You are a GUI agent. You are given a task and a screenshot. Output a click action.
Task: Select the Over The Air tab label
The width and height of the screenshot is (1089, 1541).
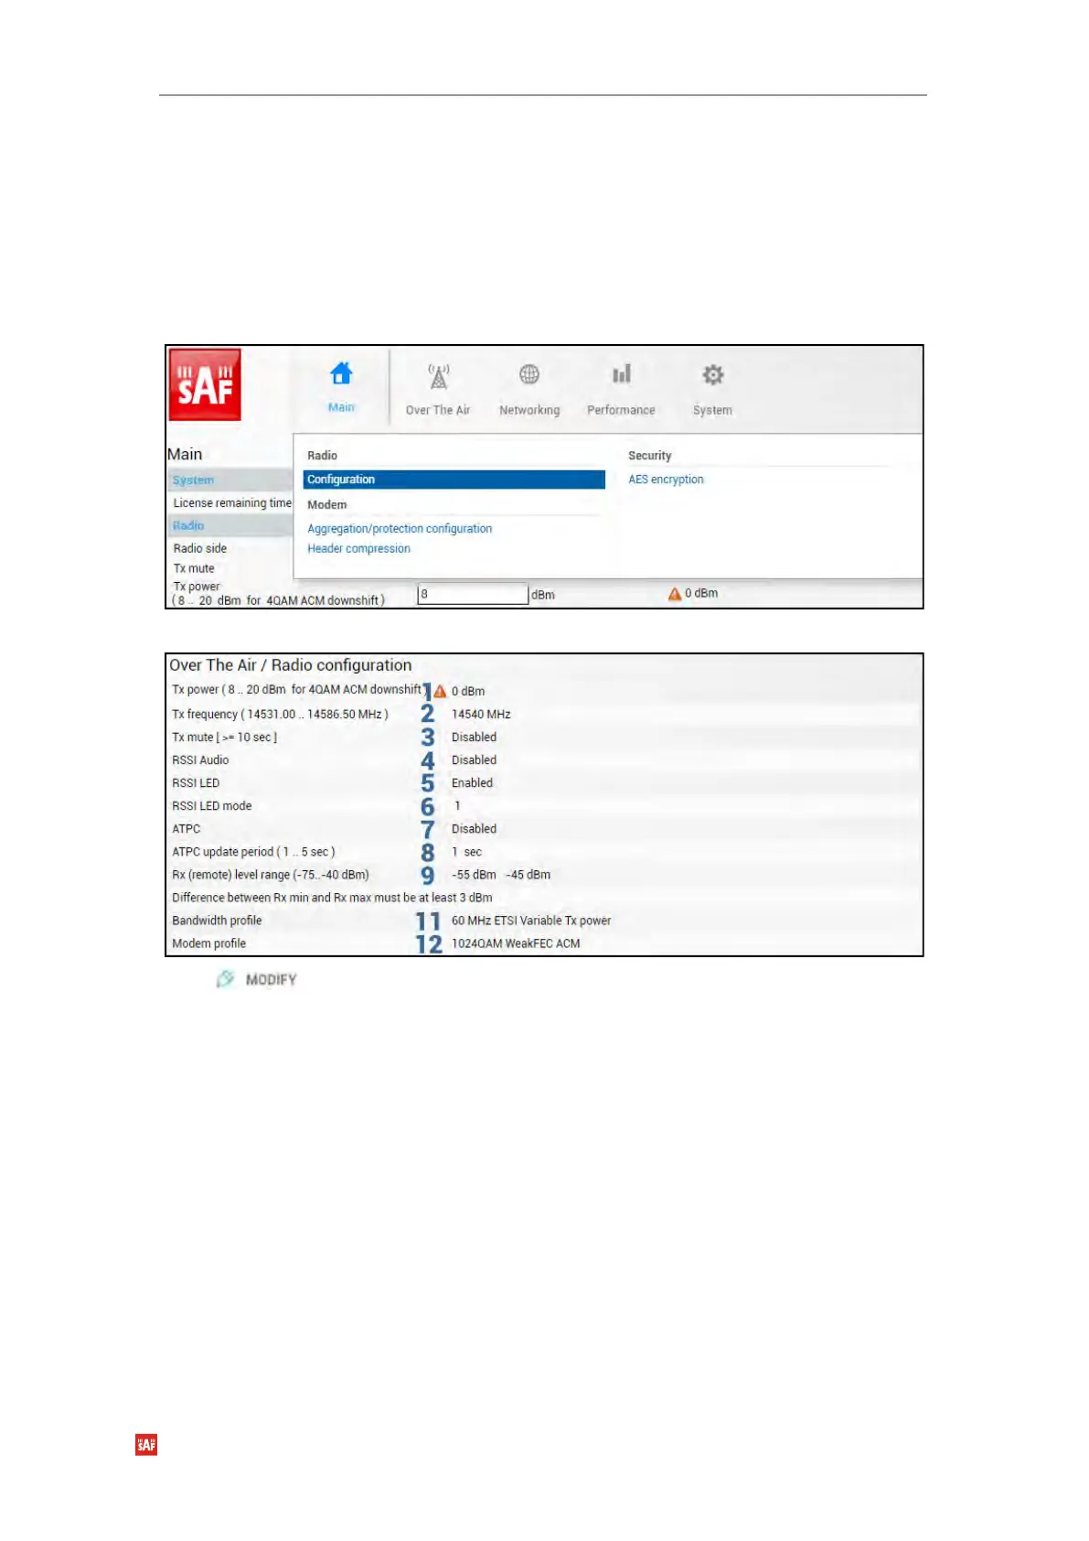tap(438, 410)
